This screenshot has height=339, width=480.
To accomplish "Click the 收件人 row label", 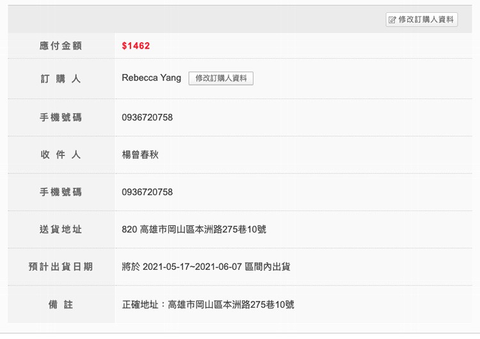I will tap(61, 155).
